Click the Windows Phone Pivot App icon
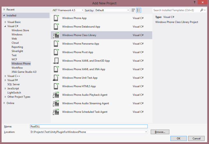The image size is (209, 144). click(x=56, y=52)
